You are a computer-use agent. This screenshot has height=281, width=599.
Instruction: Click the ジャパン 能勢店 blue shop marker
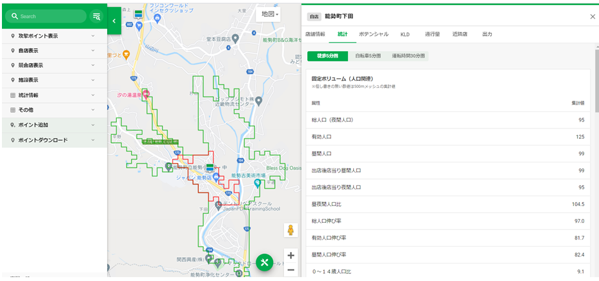click(216, 176)
